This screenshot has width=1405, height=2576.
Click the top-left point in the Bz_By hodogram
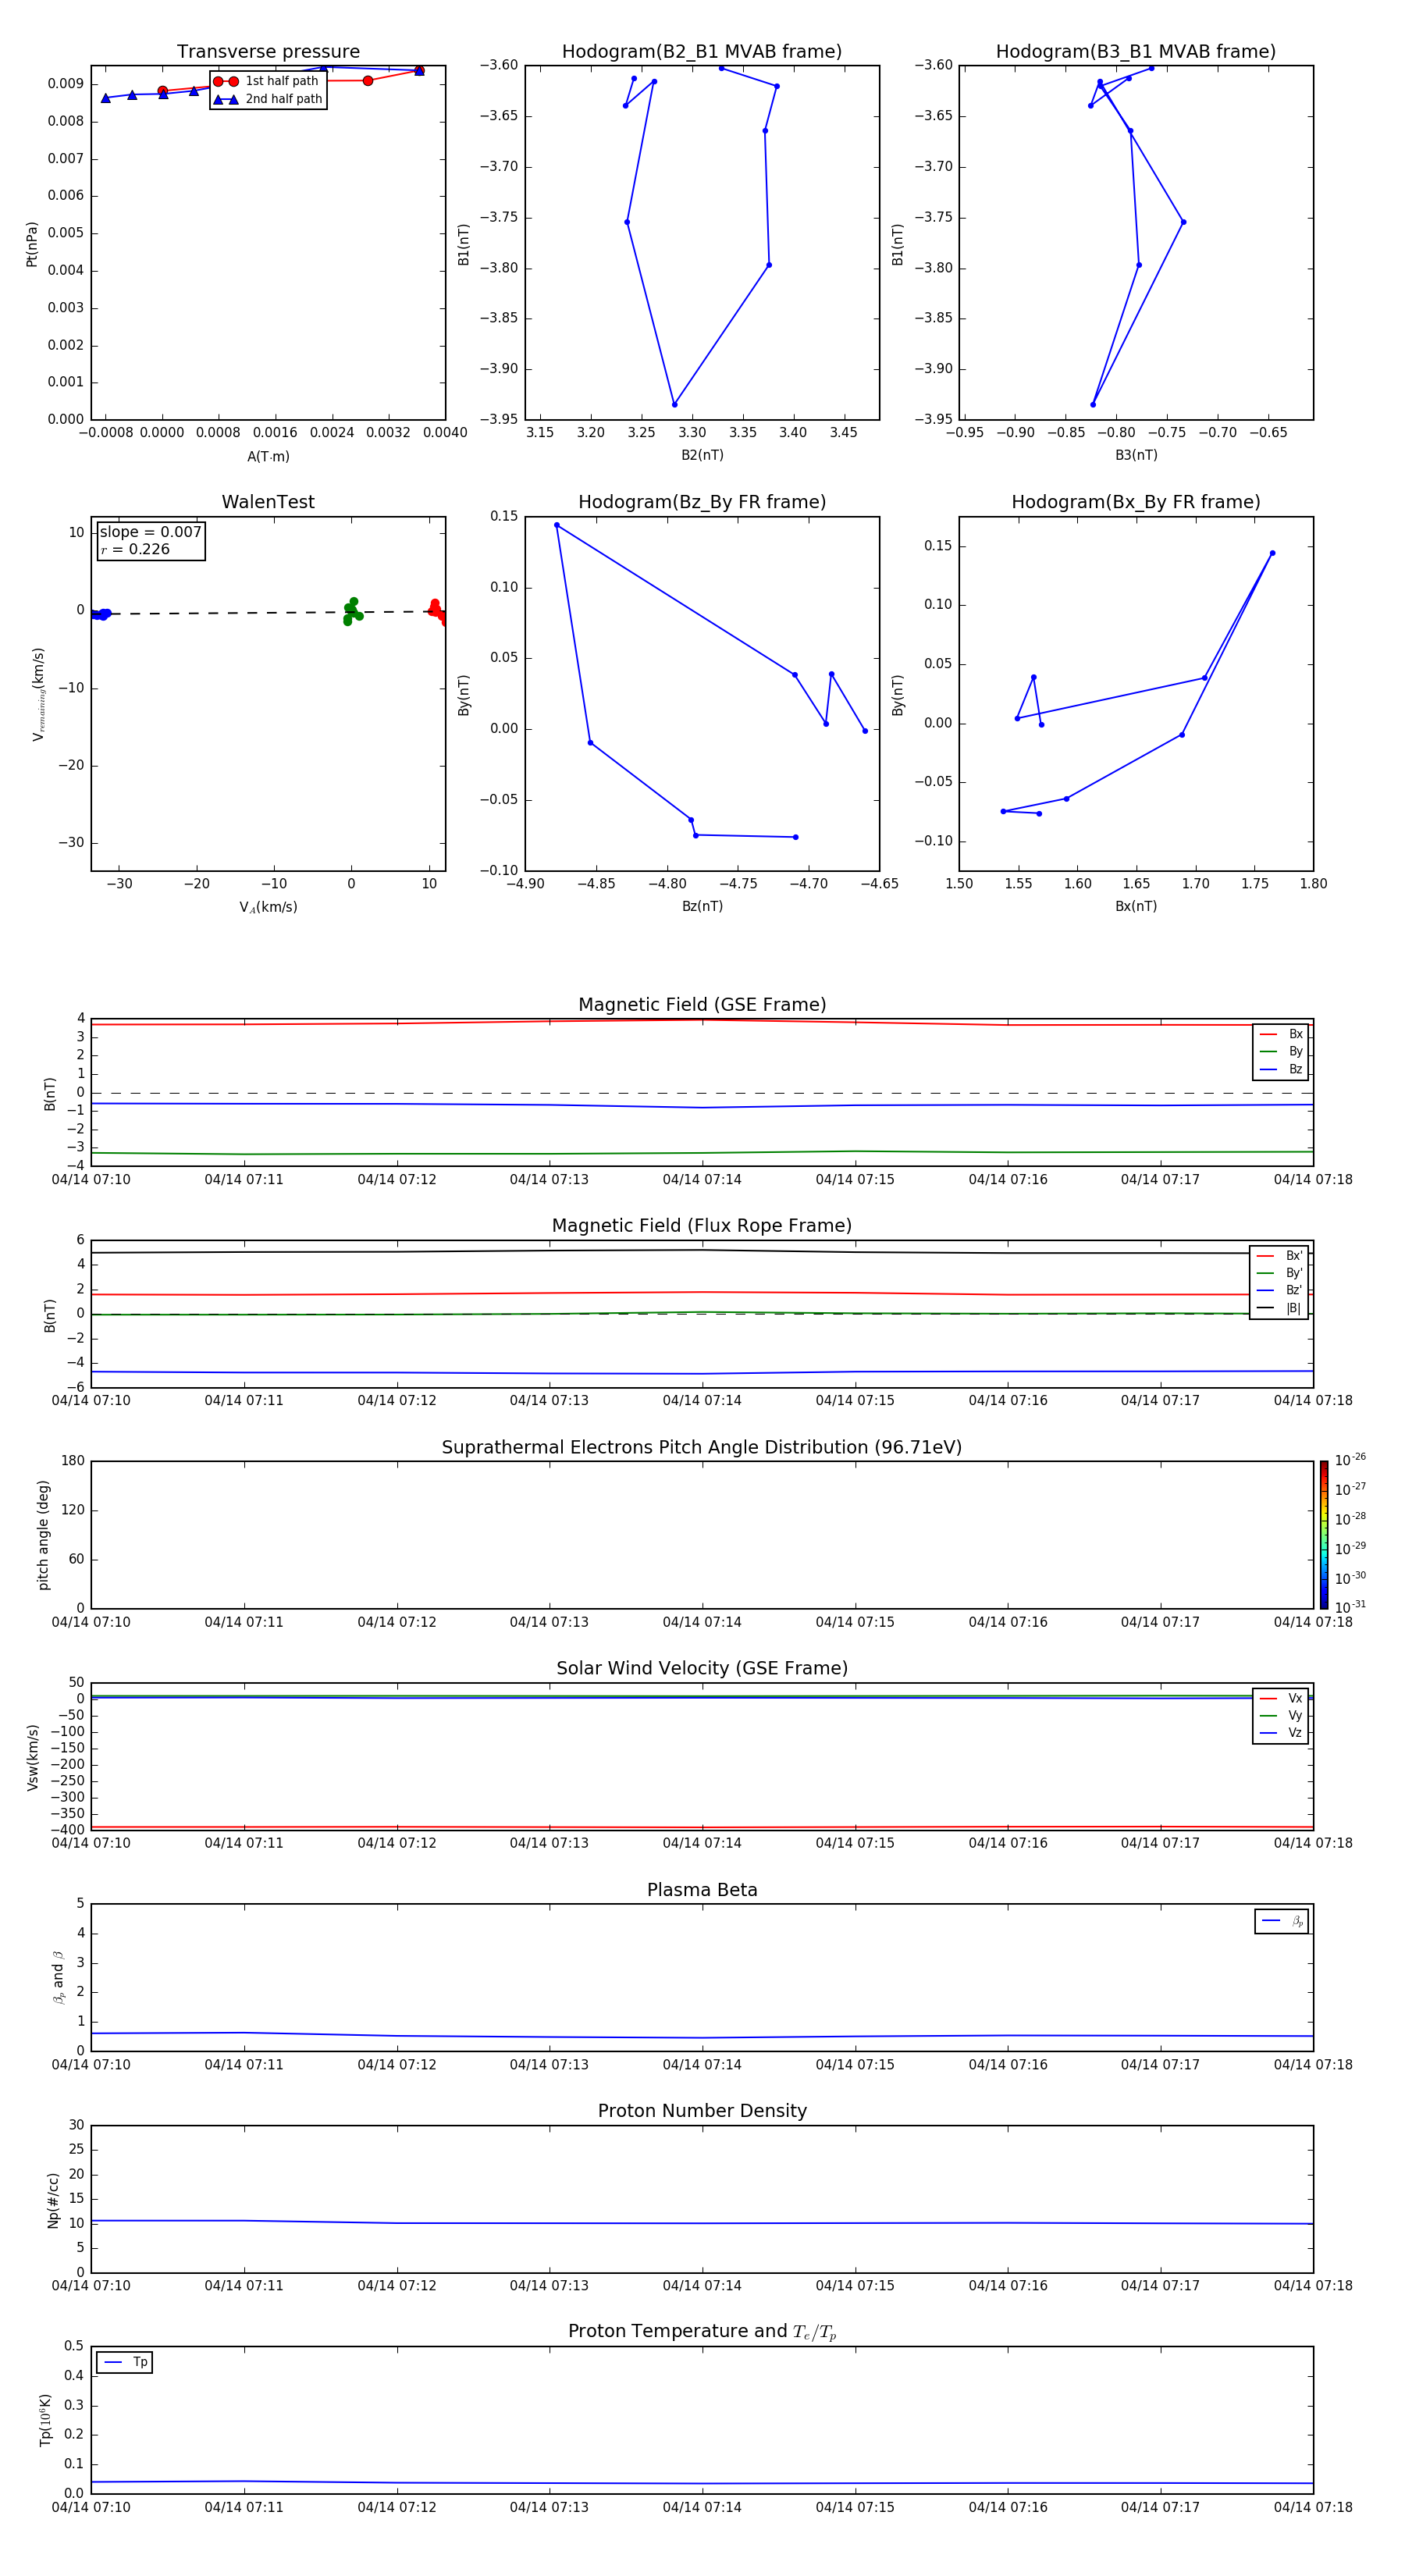[557, 525]
